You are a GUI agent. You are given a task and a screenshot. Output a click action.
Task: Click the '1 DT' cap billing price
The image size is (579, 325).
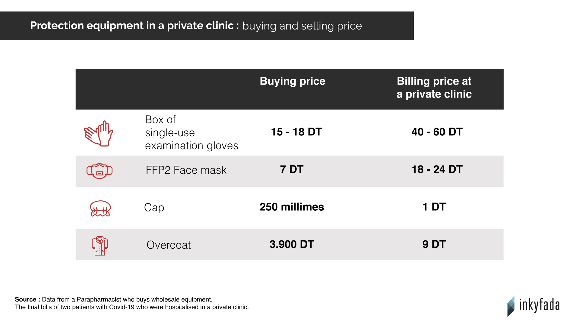pyautogui.click(x=434, y=207)
